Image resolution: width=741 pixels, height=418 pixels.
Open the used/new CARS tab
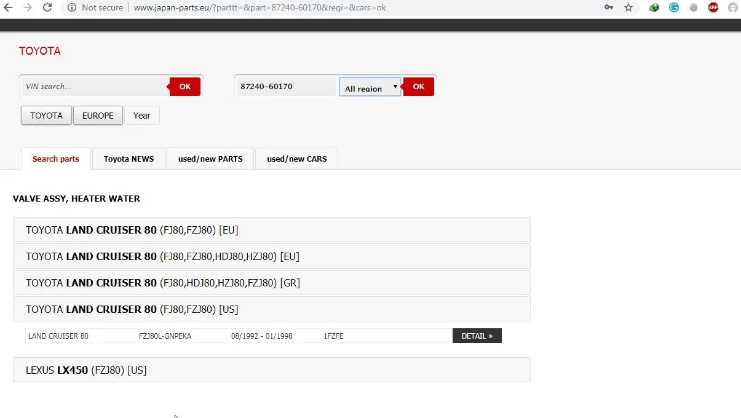tap(296, 159)
